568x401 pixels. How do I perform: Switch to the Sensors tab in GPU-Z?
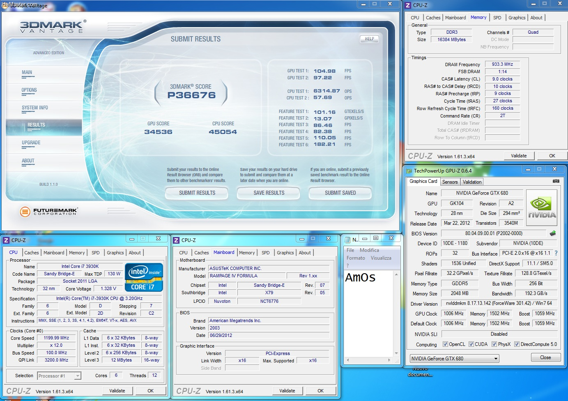[450, 182]
